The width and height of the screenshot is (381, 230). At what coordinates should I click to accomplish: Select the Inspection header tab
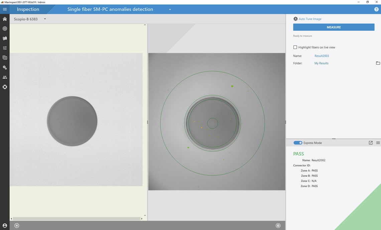pyautogui.click(x=28, y=9)
